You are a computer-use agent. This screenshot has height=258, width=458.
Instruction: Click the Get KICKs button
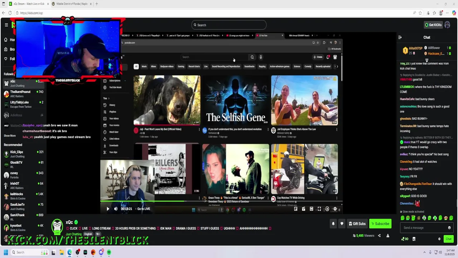point(433,25)
